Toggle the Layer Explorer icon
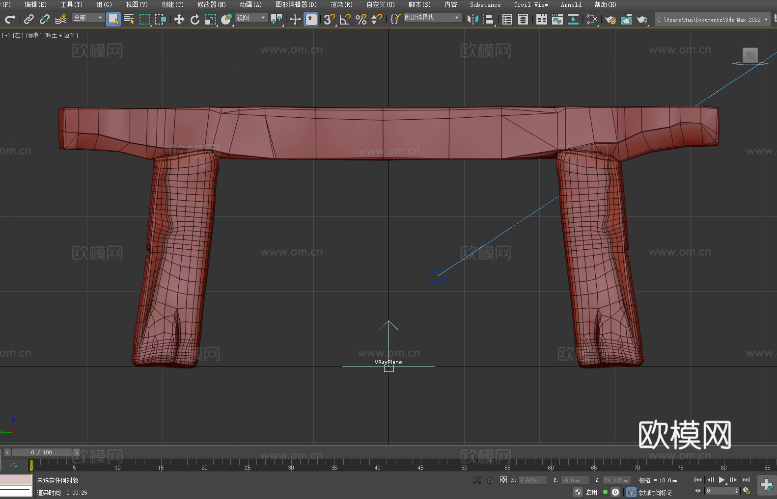777x499 pixels. coord(523,19)
